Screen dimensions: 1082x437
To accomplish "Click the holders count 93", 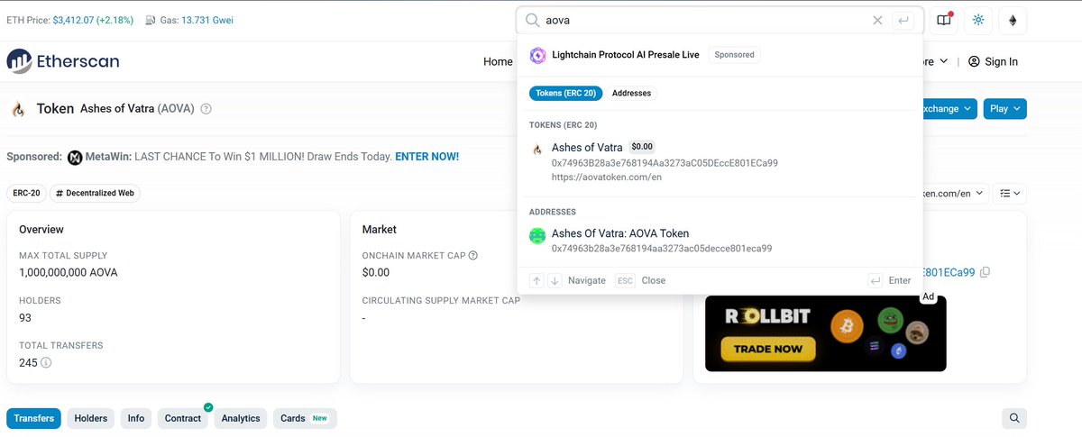I will point(25,317).
